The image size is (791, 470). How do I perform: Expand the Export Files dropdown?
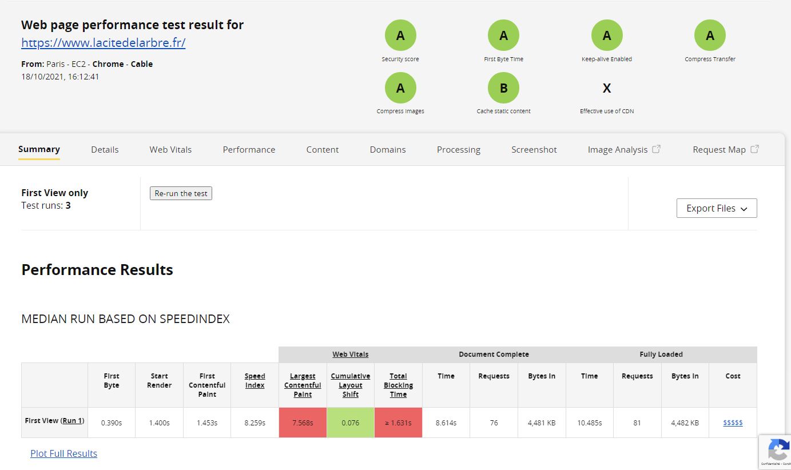coord(717,208)
